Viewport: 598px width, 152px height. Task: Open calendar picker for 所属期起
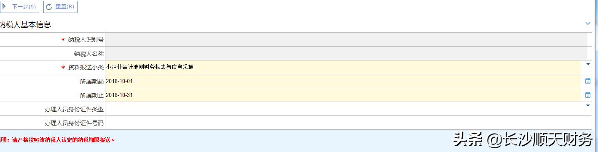[x=588, y=81]
